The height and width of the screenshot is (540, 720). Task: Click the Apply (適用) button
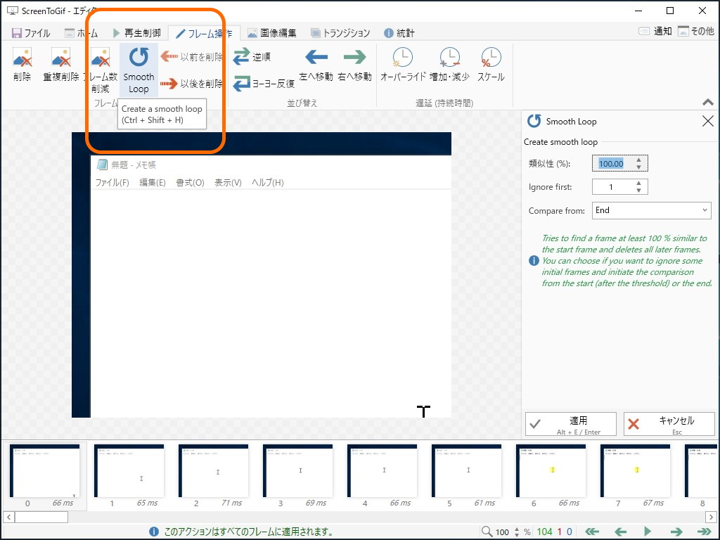pos(571,424)
